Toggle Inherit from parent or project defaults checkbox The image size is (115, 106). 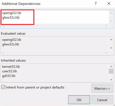click(3, 87)
